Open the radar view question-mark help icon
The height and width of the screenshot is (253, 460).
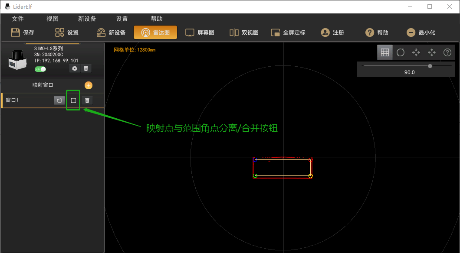(447, 52)
